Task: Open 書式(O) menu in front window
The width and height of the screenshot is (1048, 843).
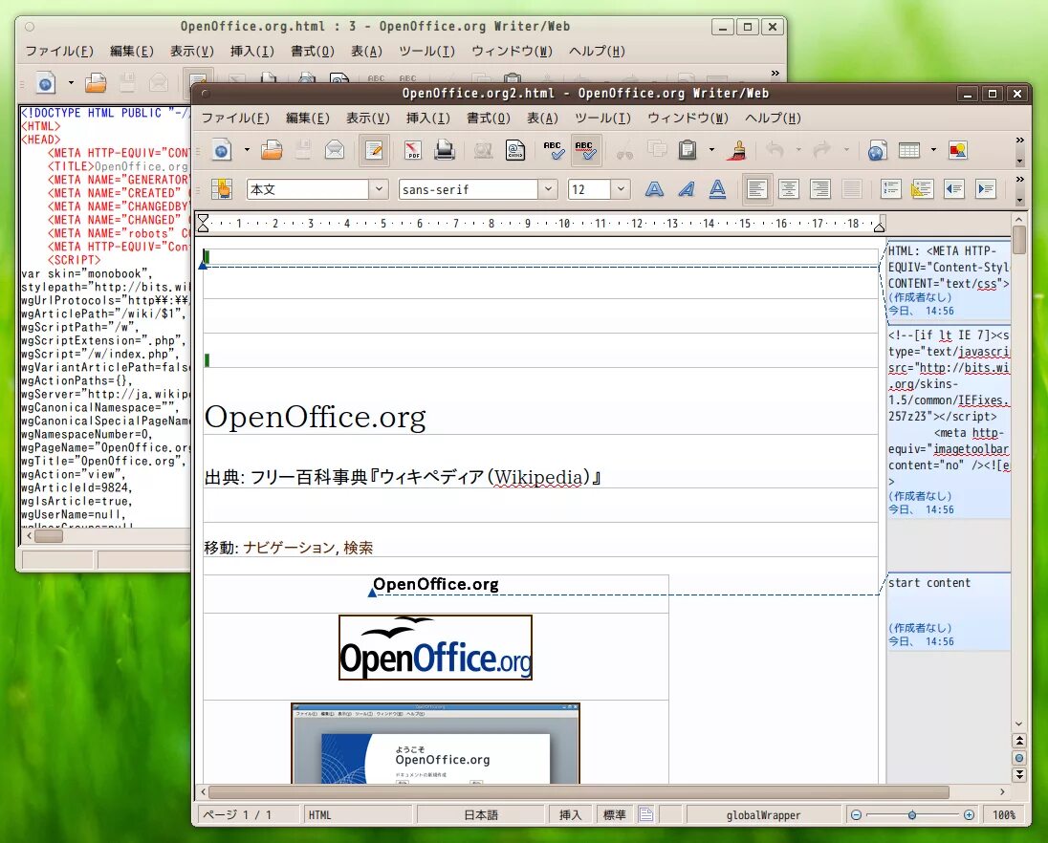Action: (489, 119)
